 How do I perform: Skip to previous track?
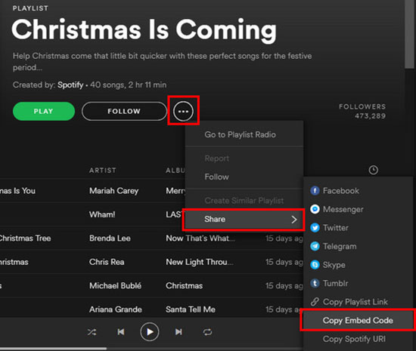click(121, 332)
